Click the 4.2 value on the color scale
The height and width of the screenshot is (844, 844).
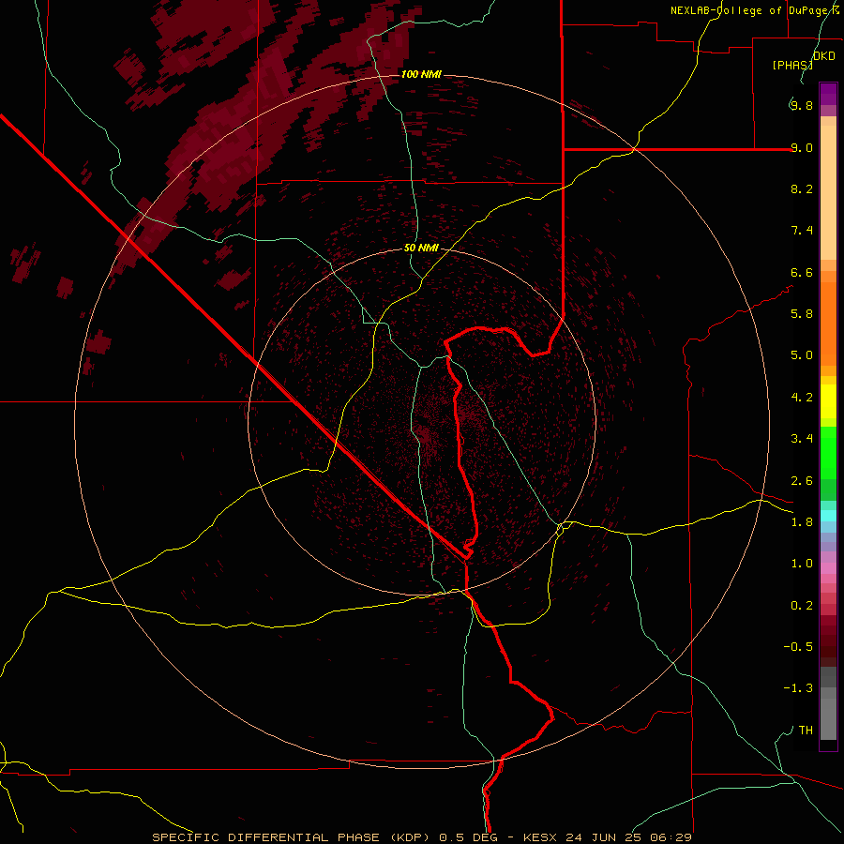pos(802,398)
